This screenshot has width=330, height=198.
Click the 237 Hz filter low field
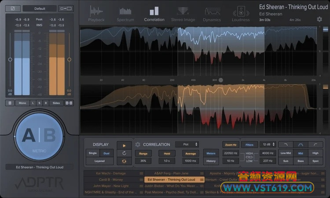pos(268,161)
